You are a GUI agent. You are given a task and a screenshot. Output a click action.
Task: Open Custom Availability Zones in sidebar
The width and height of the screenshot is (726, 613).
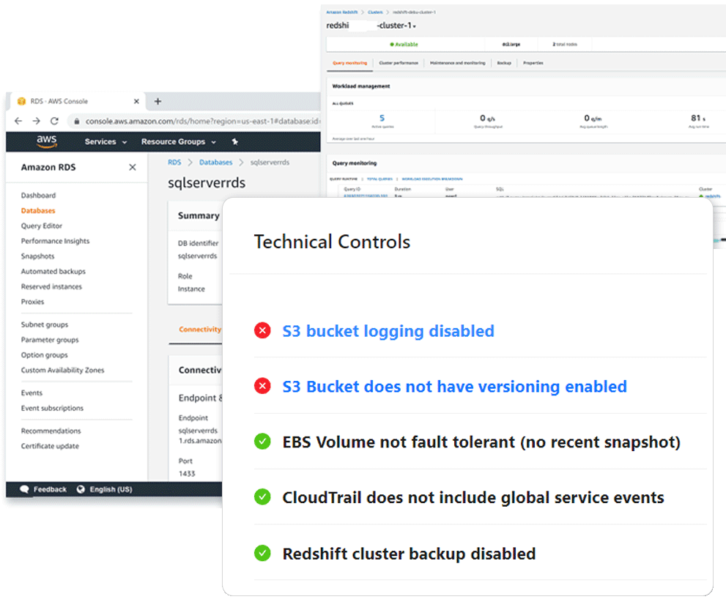pos(62,370)
